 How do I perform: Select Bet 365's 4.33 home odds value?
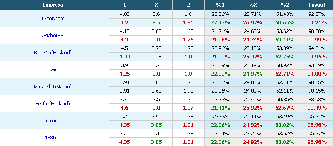click(x=125, y=57)
